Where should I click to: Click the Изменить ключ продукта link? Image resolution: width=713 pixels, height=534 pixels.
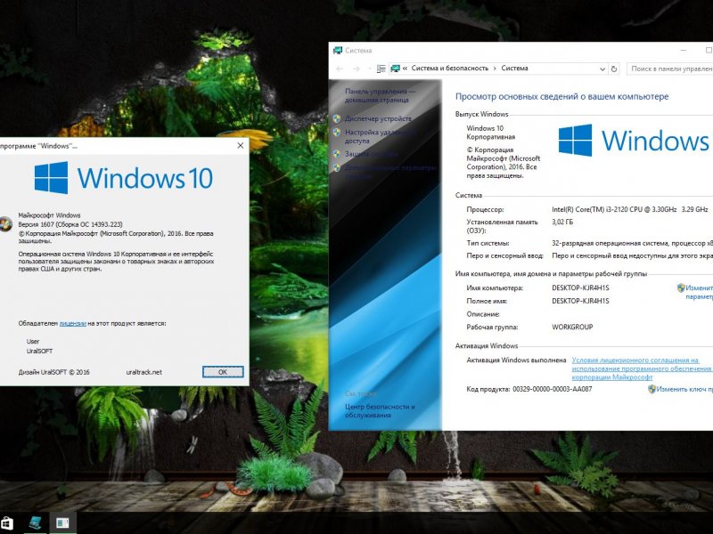(684, 389)
